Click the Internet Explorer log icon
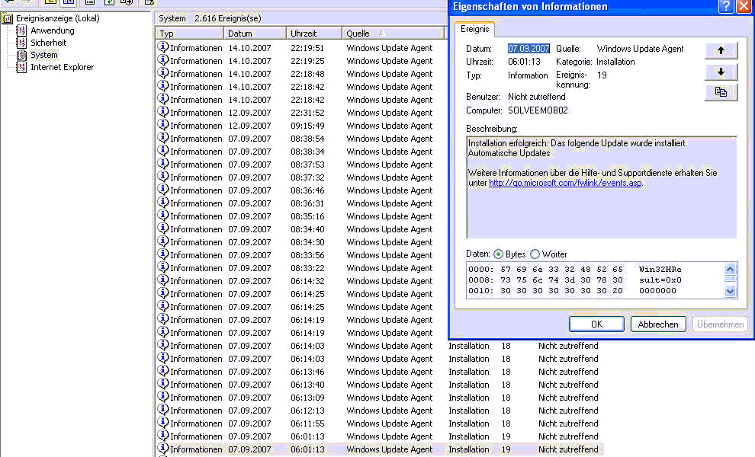This screenshot has height=457, width=755. click(21, 67)
